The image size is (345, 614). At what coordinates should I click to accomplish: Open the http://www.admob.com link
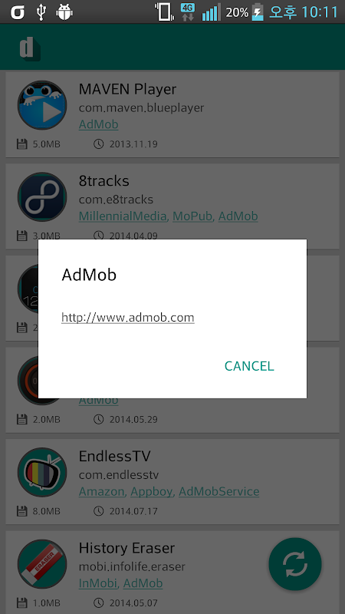click(128, 317)
